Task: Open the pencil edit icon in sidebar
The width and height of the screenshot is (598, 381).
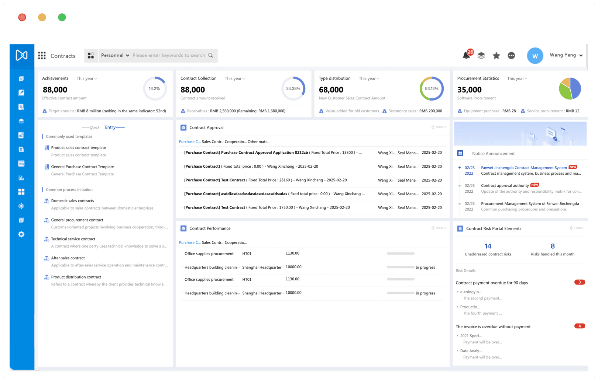Action: pyautogui.click(x=21, y=92)
